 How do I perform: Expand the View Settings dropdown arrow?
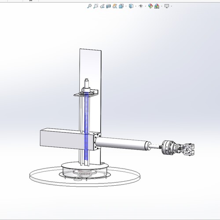click(171, 6)
